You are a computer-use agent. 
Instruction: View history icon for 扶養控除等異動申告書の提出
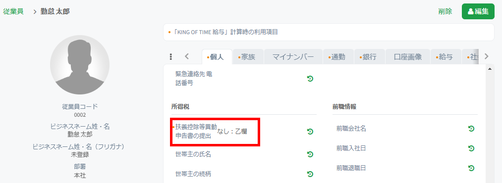coord(310,131)
